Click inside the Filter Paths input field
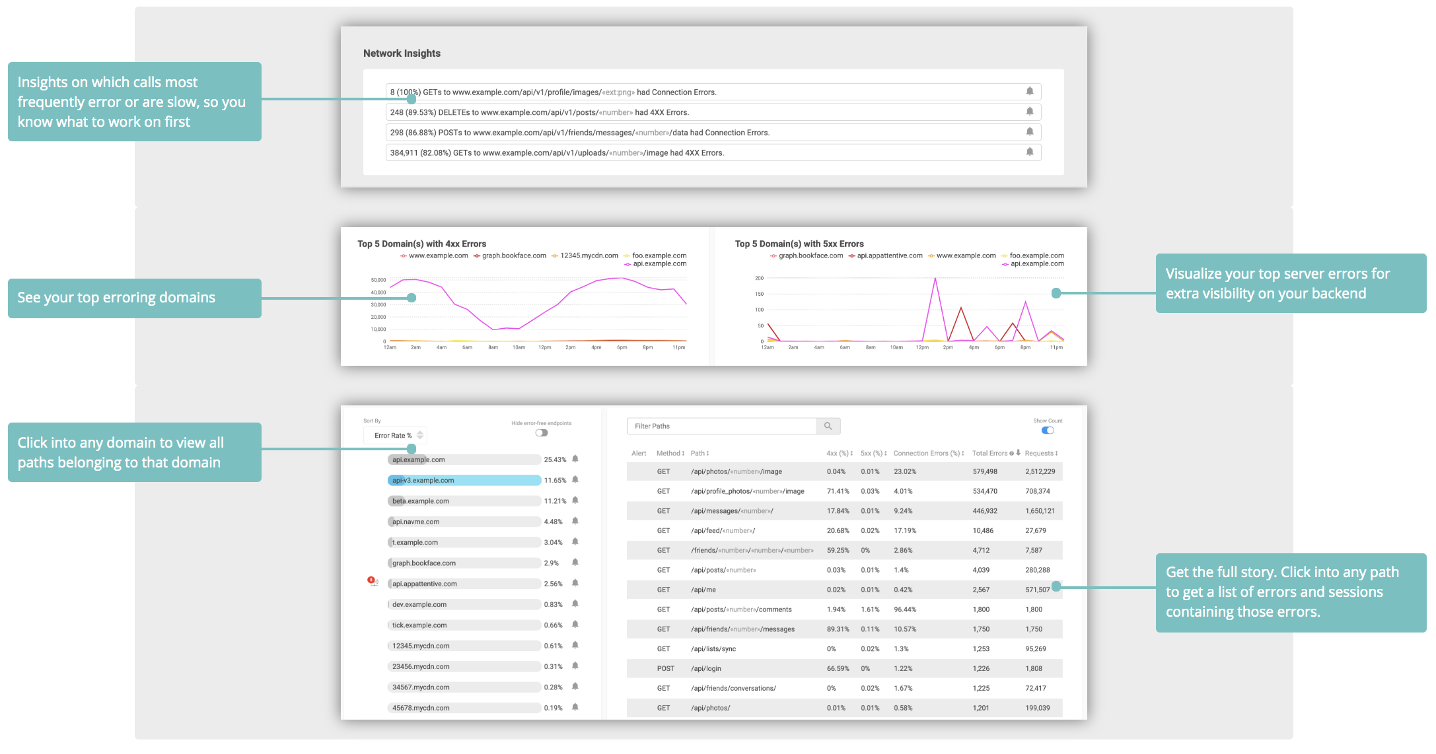This screenshot has height=754, width=1436. pos(720,426)
